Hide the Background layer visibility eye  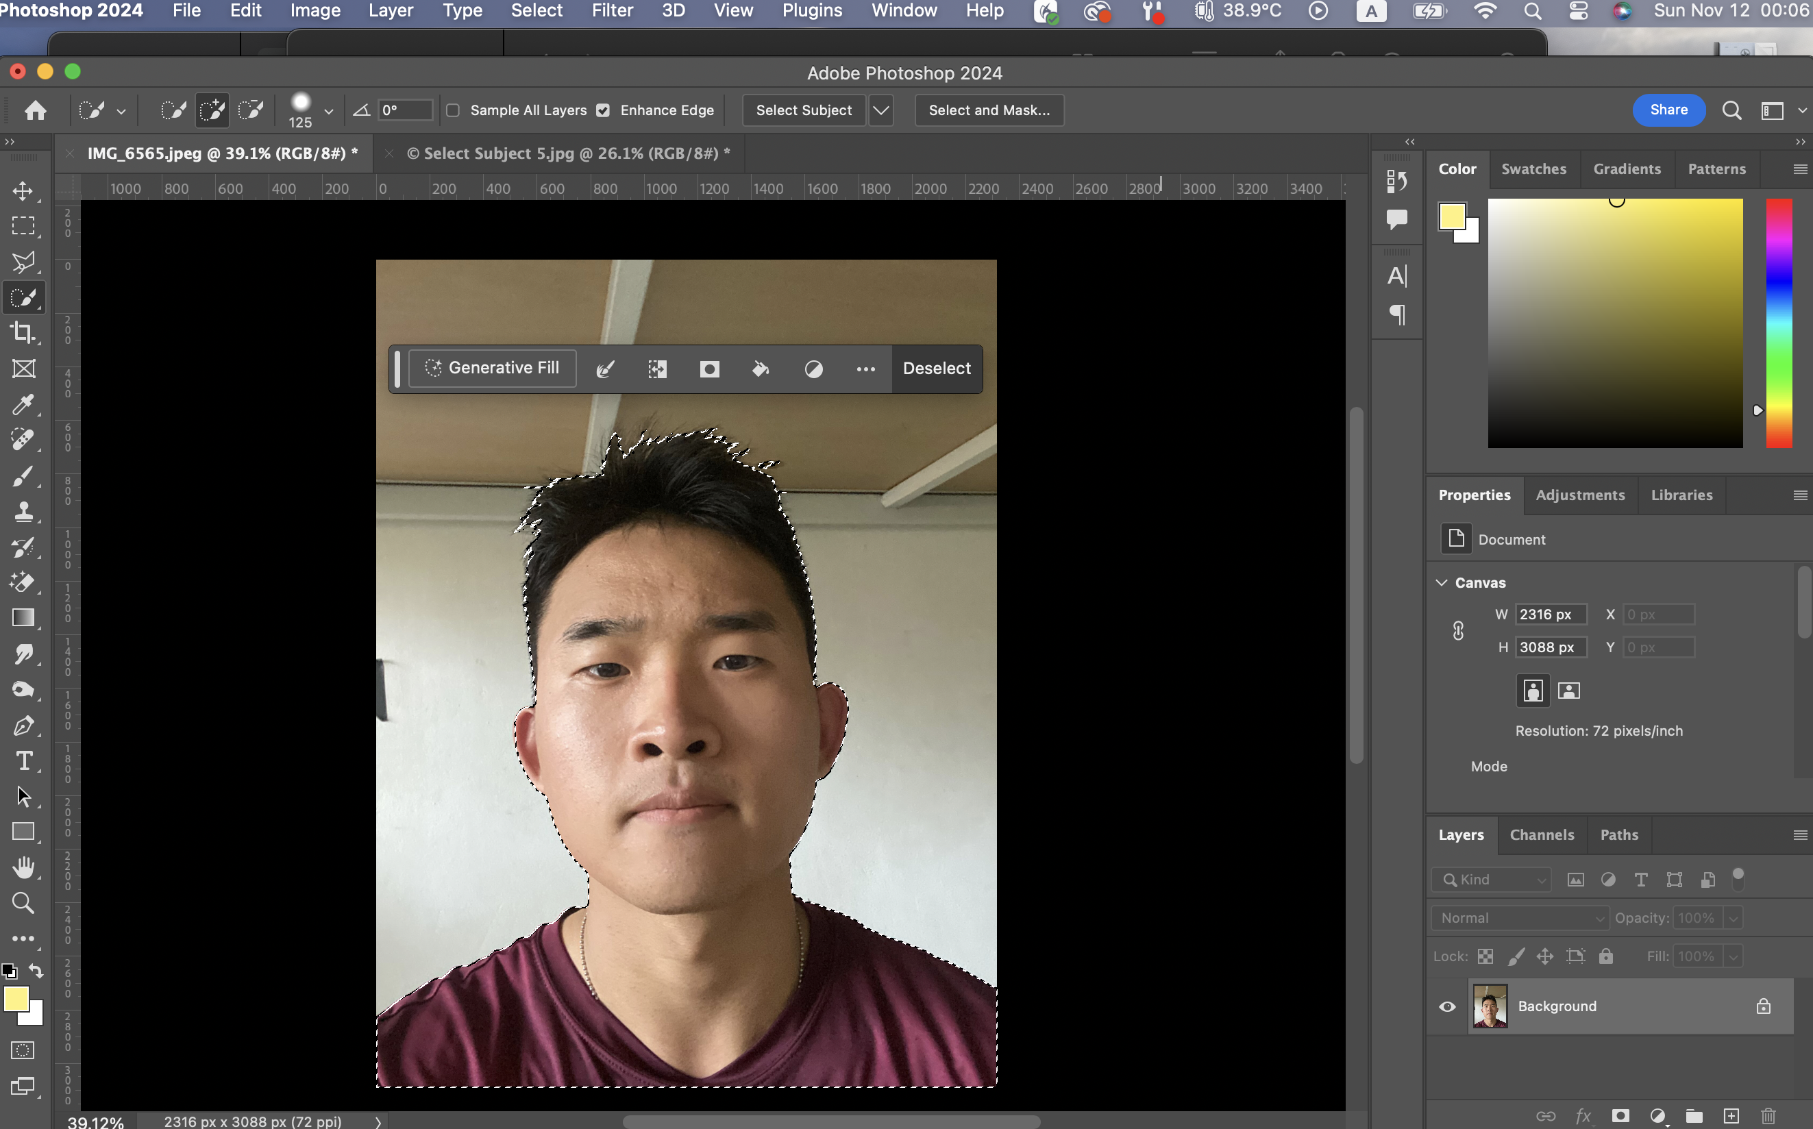point(1446,1006)
